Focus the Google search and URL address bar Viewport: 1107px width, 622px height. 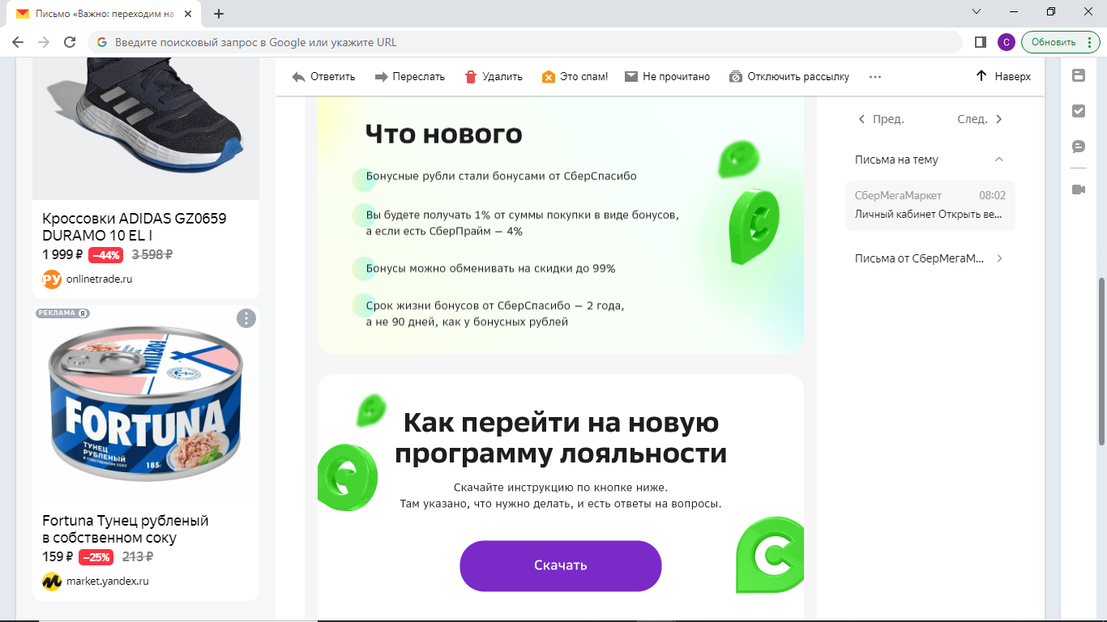point(525,42)
